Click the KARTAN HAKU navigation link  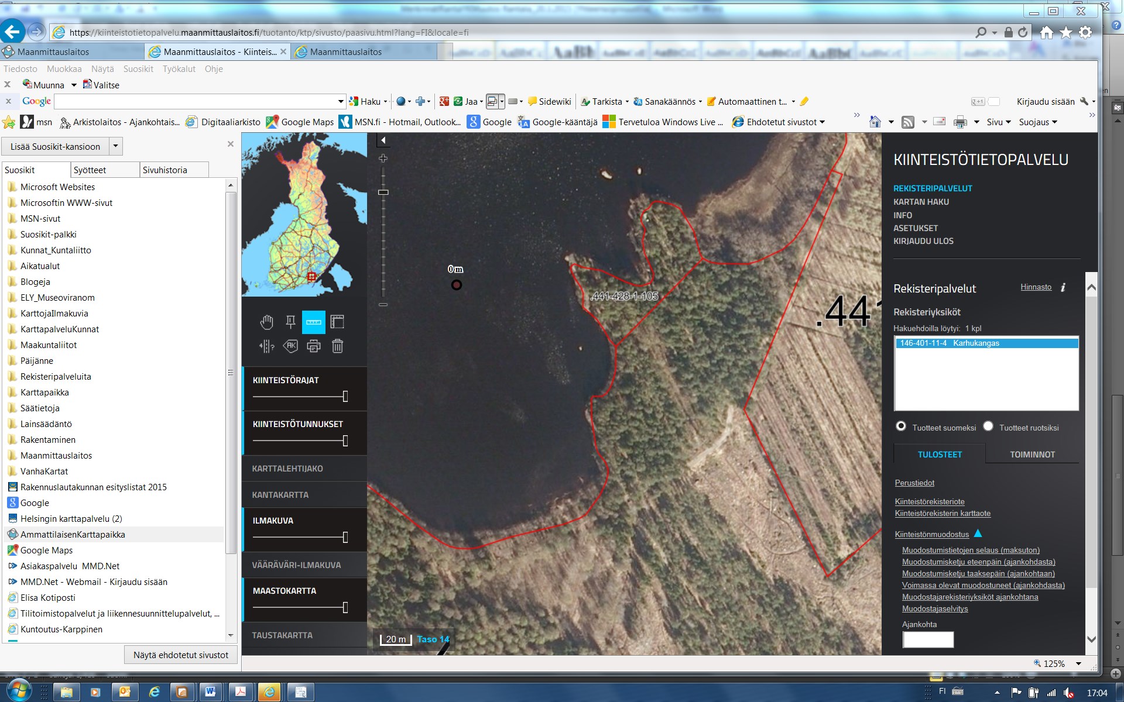click(921, 202)
